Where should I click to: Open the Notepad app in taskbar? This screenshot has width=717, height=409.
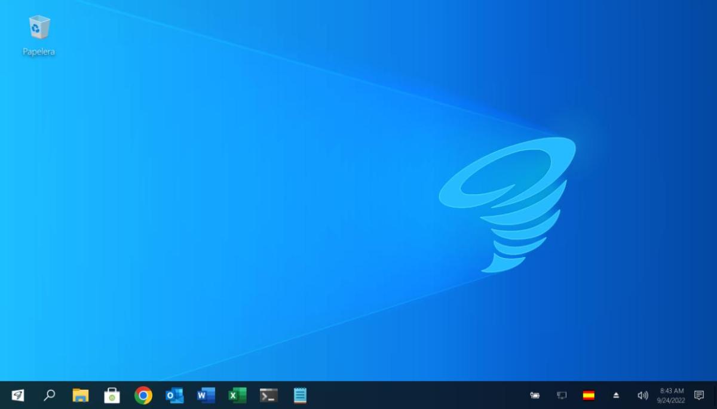(x=300, y=395)
